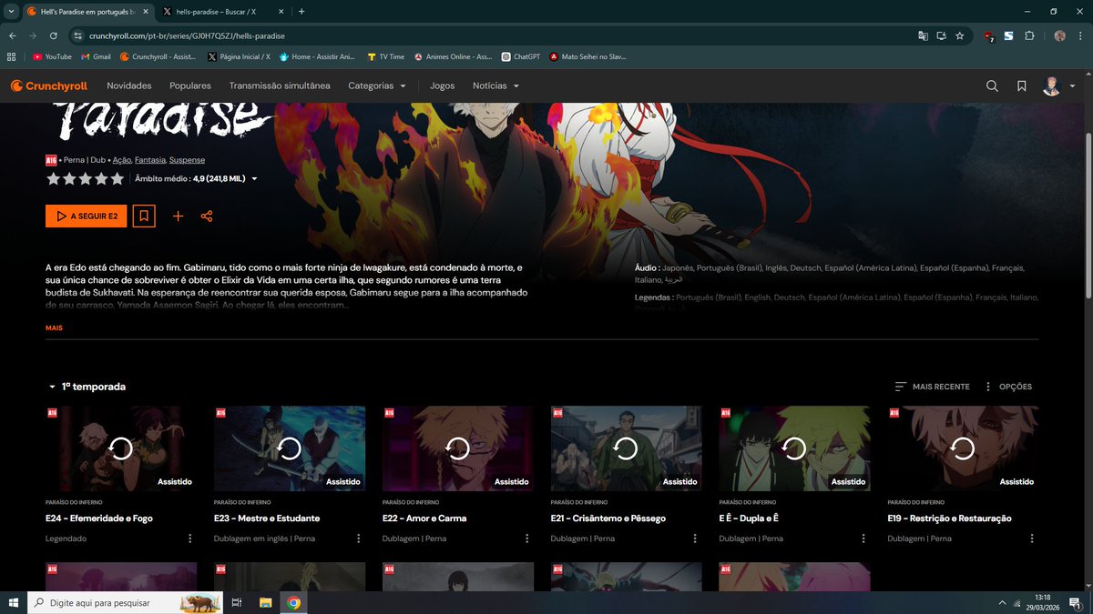Open three-dot menu for E21 episode

coord(696,539)
